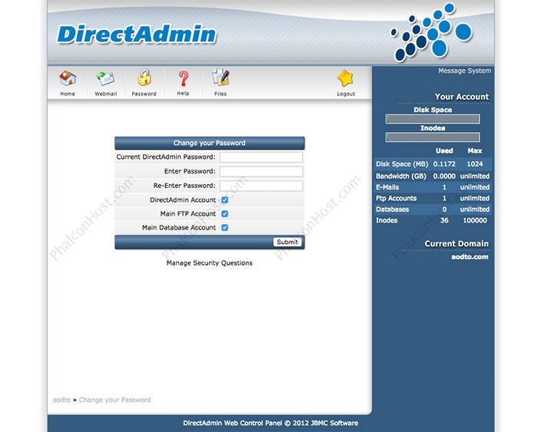Open the Help question mark icon
The image size is (538, 432).
(183, 79)
